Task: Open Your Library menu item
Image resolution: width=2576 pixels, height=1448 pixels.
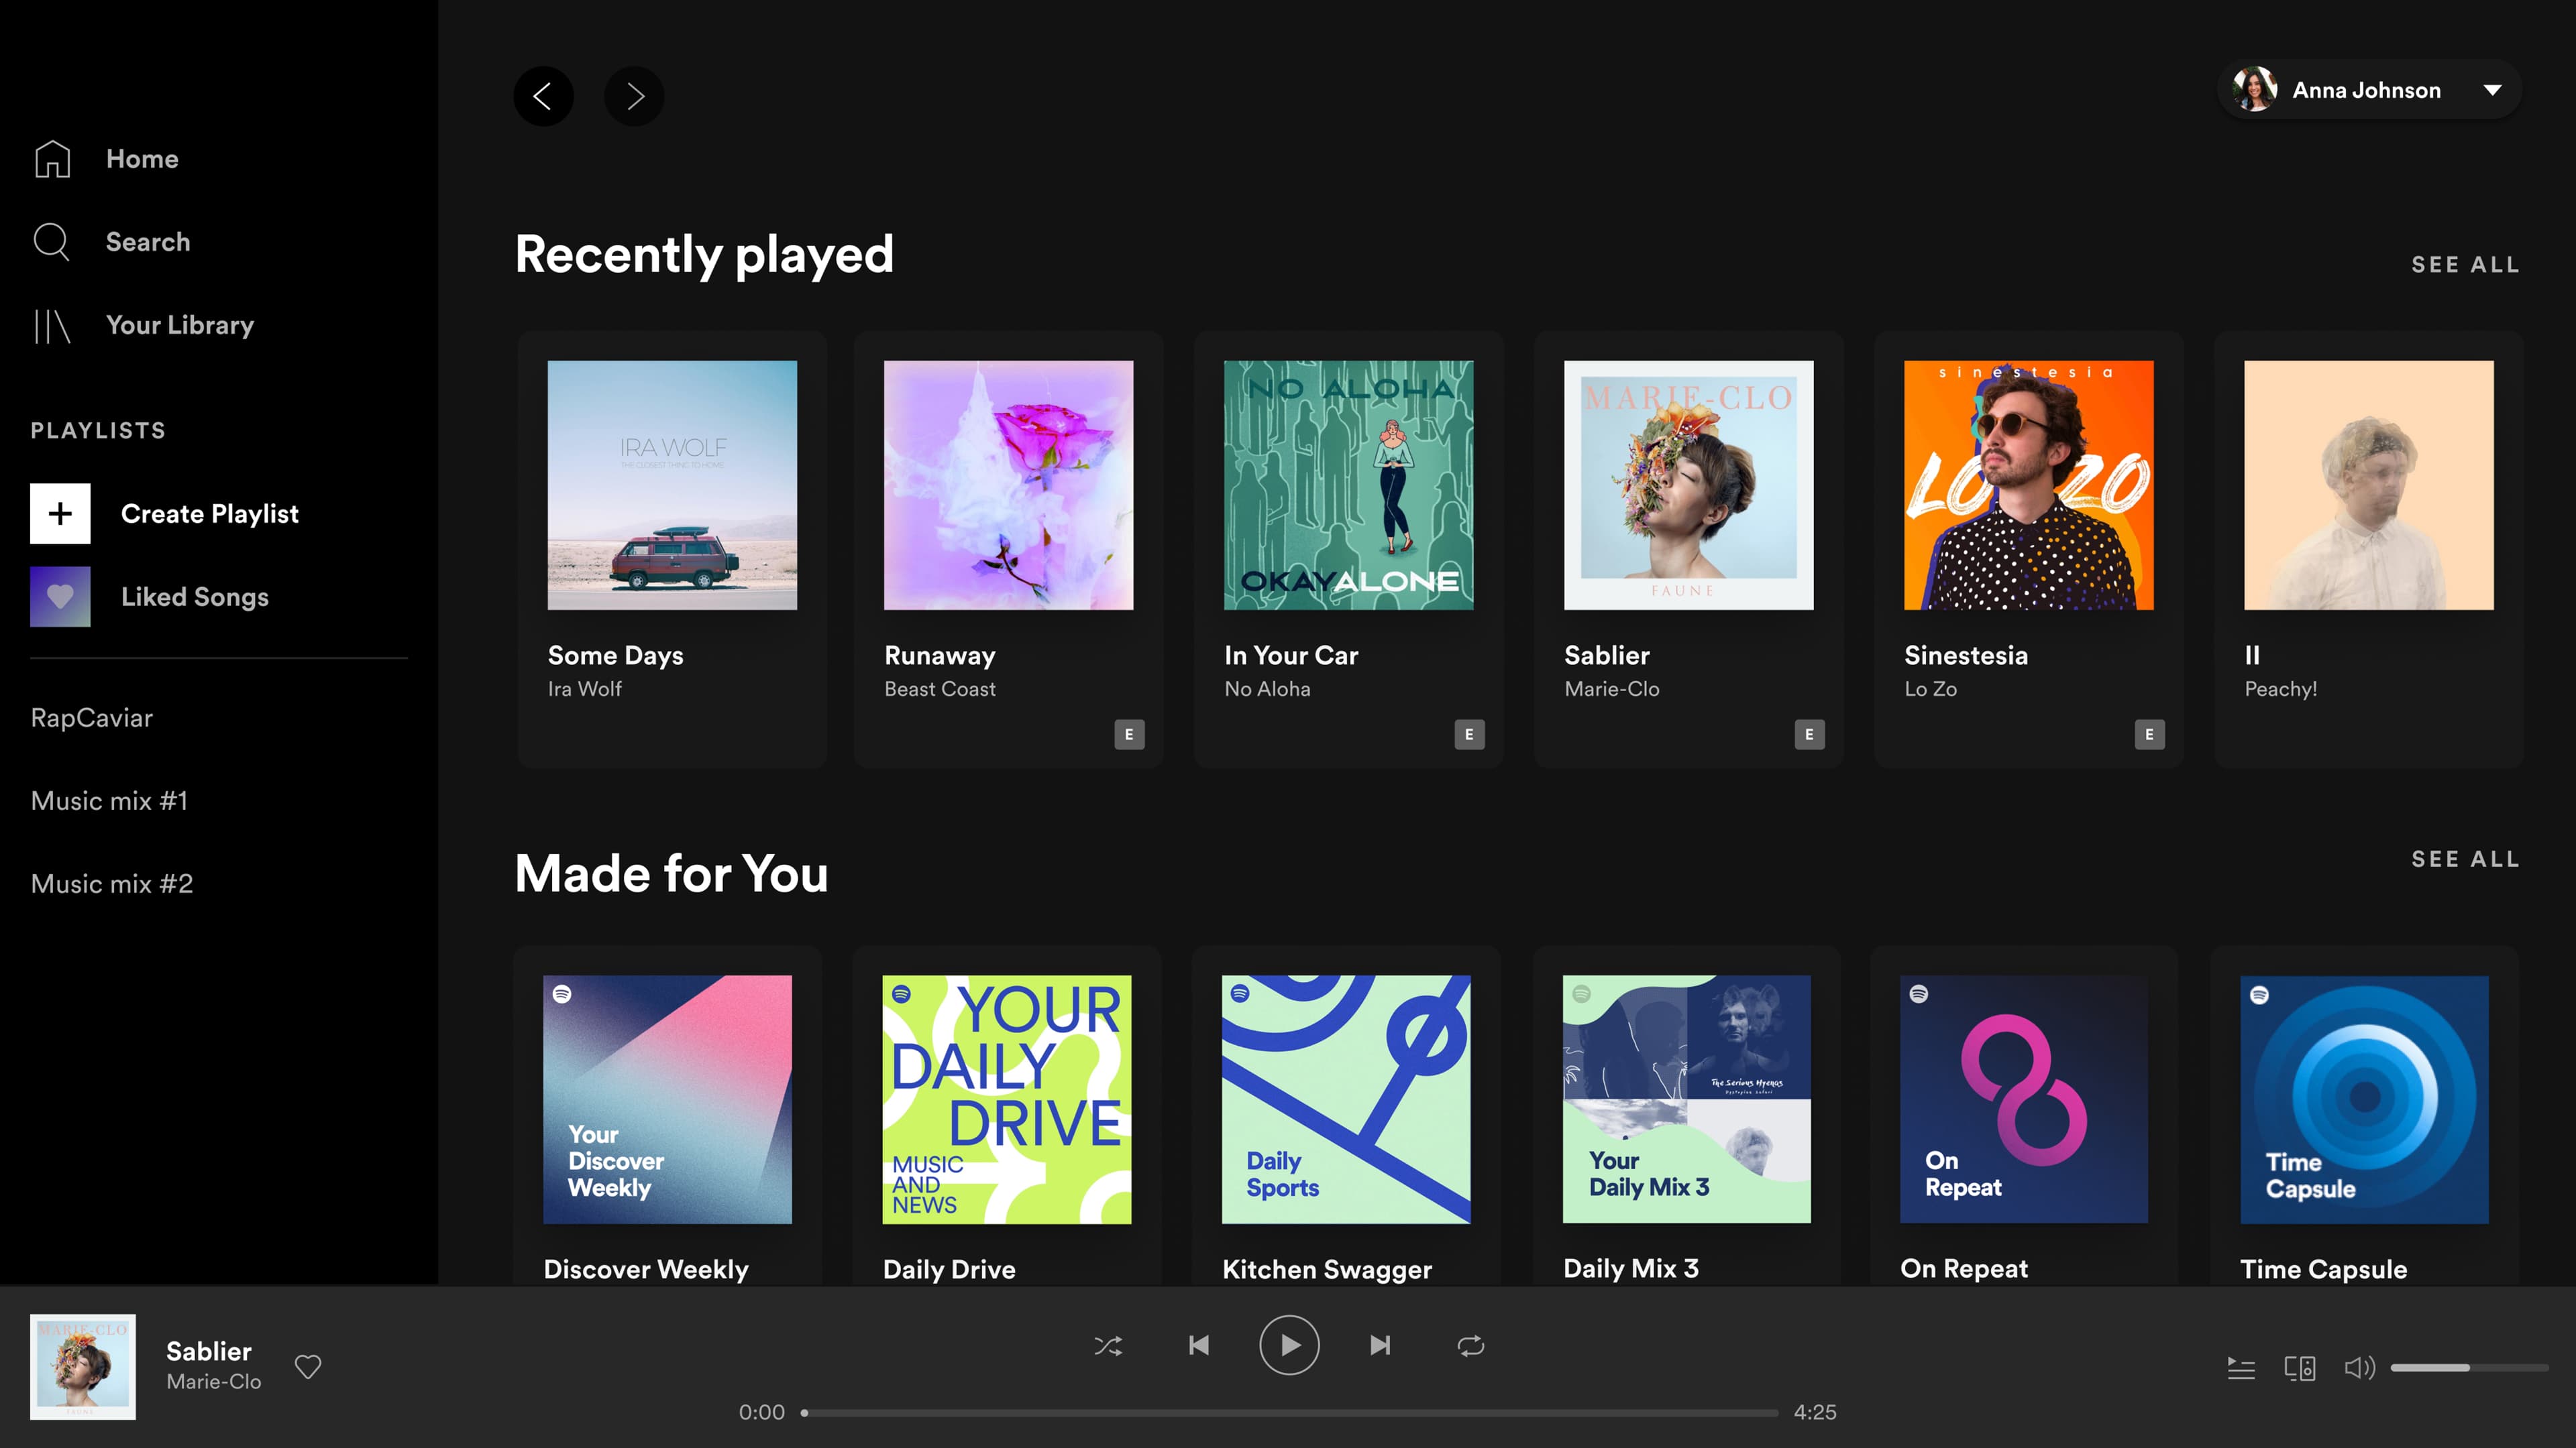Action: point(180,326)
